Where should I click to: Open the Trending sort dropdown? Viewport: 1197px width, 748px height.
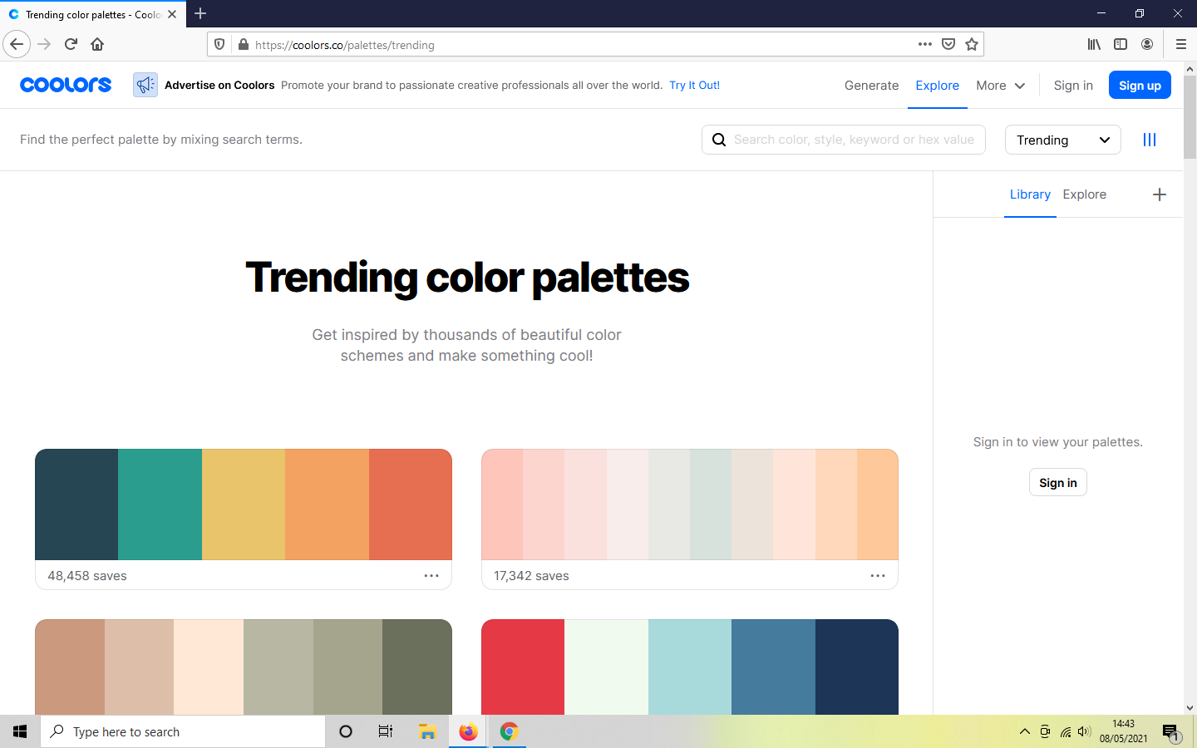[1062, 140]
